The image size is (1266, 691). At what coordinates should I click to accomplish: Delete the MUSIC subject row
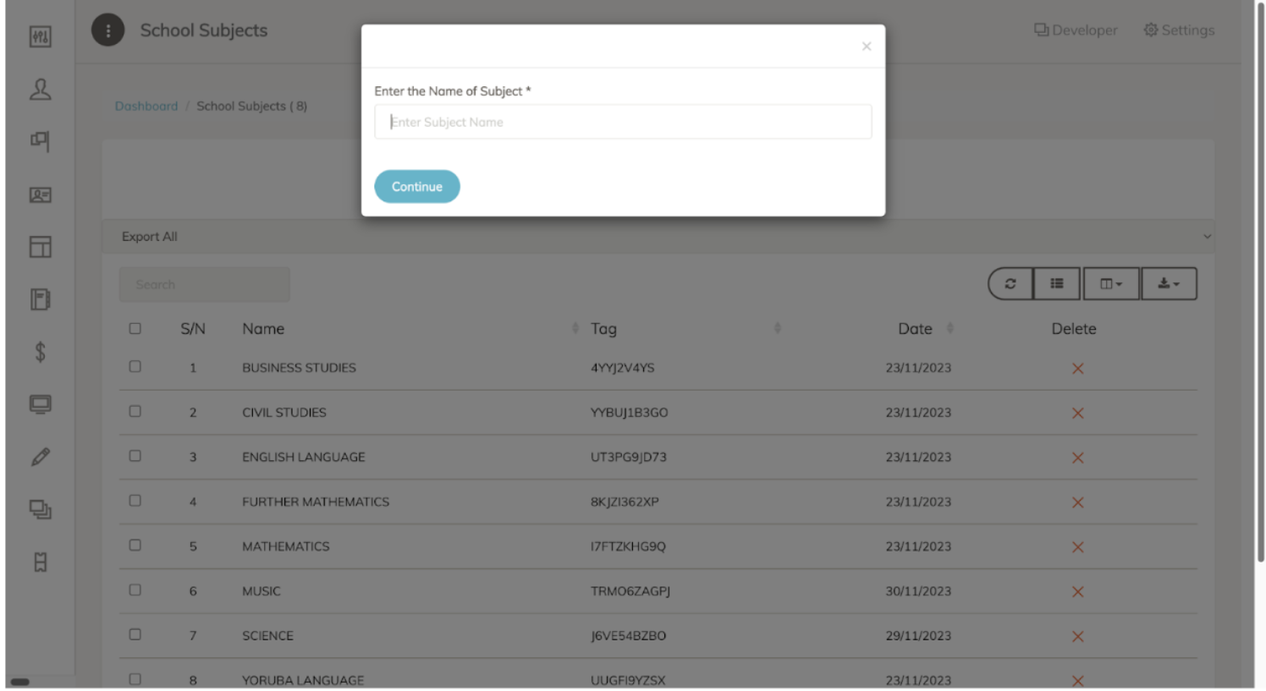(x=1077, y=592)
